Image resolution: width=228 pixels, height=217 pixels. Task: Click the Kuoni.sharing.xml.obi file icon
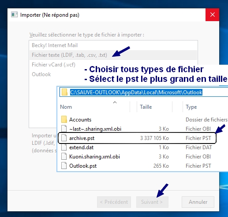tap(64, 156)
